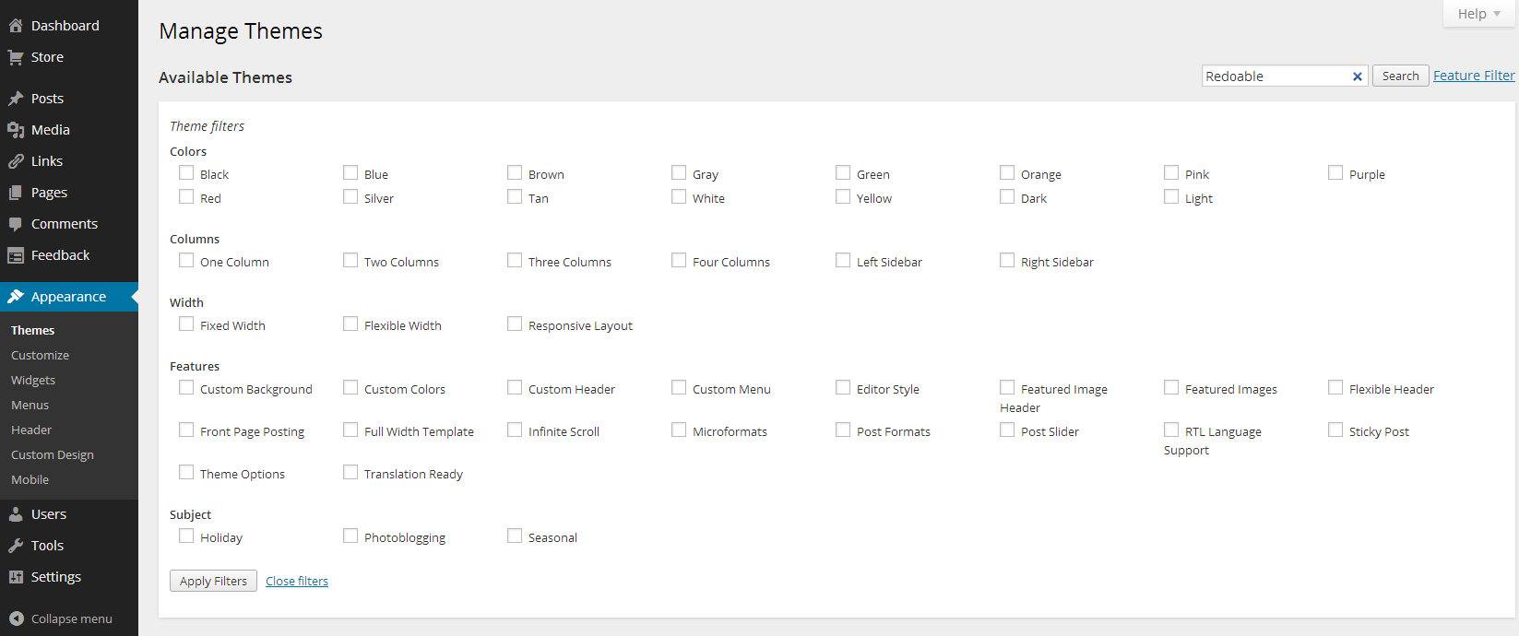Clear the theme search field text
Image resolution: width=1519 pixels, height=636 pixels.
(x=1357, y=77)
